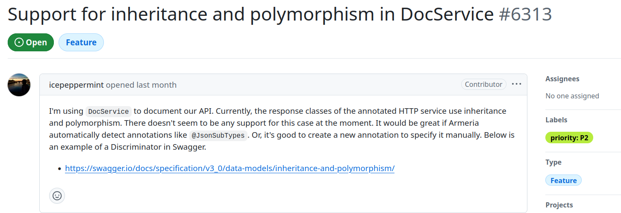This screenshot has width=621, height=213.
Task: Click the smiley add-reaction icon
Action: (x=57, y=196)
